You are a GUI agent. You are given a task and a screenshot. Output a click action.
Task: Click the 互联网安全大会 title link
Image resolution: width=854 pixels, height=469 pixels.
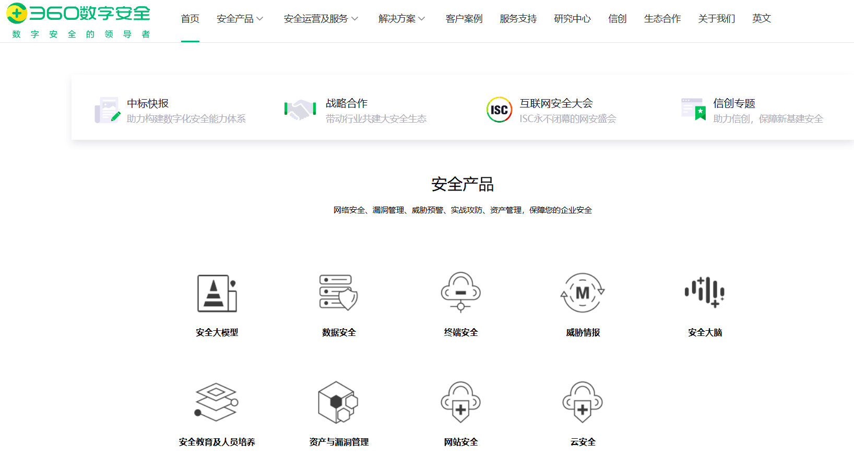coord(556,103)
